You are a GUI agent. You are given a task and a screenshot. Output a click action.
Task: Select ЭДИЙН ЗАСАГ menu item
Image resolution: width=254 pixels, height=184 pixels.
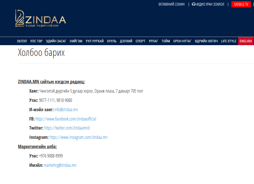[x=56, y=41]
